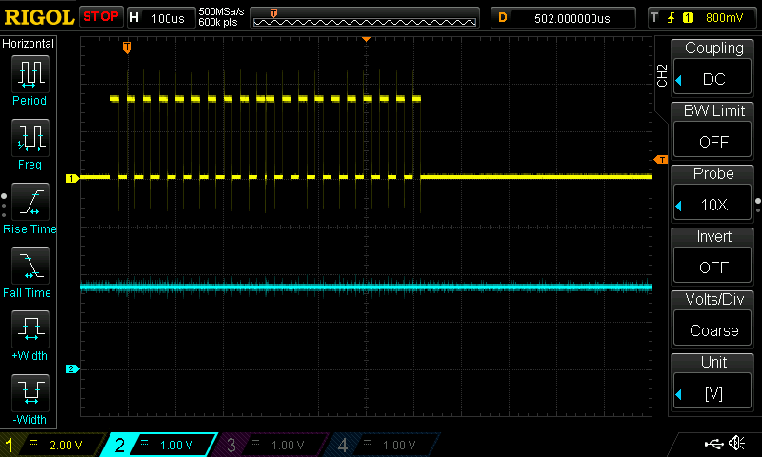Switch to channel 1 tab at 2.00 V
Image resolution: width=762 pixels, height=457 pixels.
click(51, 445)
